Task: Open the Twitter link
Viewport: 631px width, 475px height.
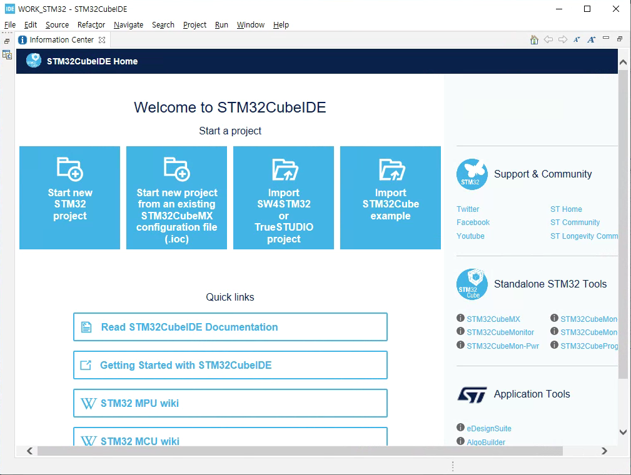Action: point(468,209)
